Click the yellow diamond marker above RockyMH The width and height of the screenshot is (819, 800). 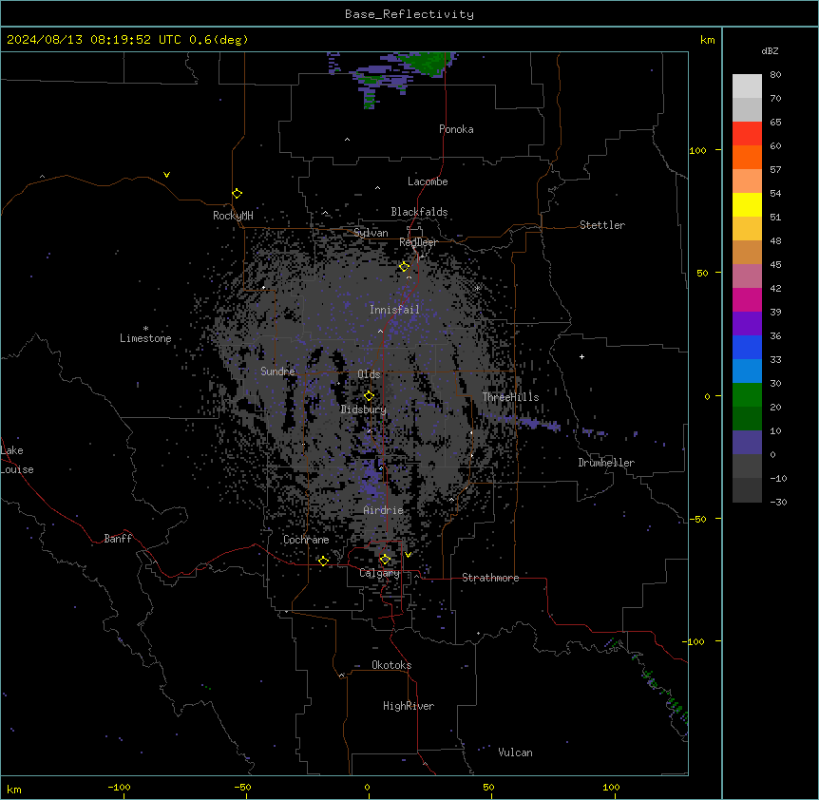coord(238,194)
